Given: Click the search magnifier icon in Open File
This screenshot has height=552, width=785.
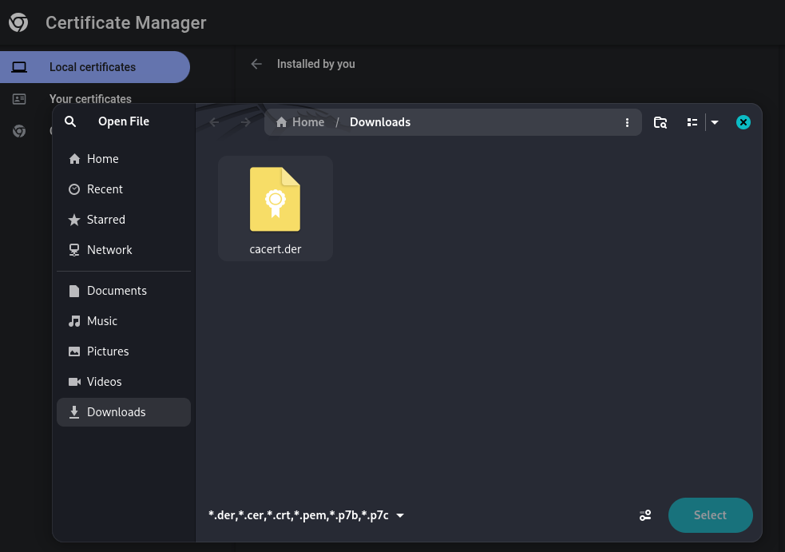Looking at the screenshot, I should (70, 121).
